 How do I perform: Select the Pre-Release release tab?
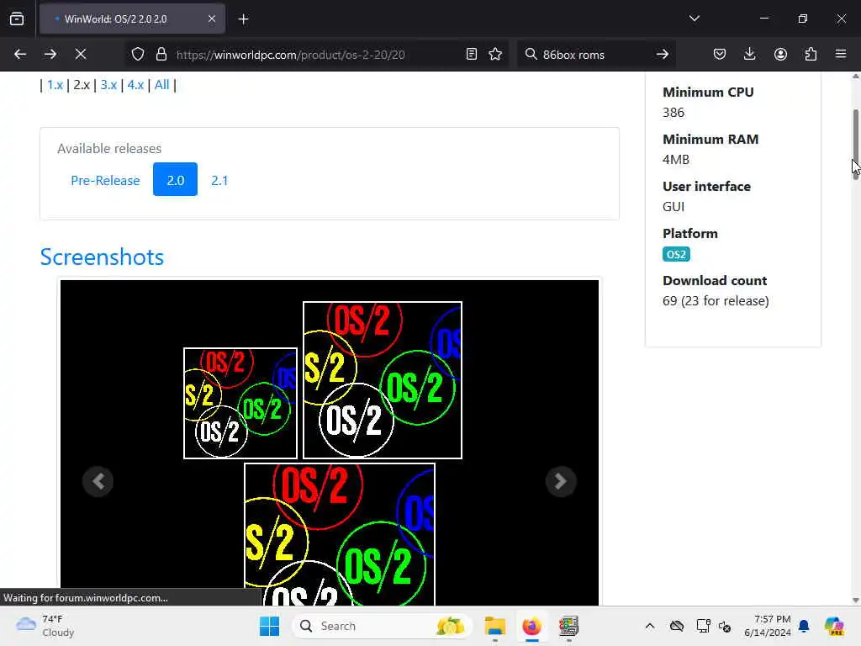[105, 180]
